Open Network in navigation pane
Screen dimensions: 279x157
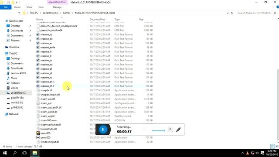tap(14, 114)
